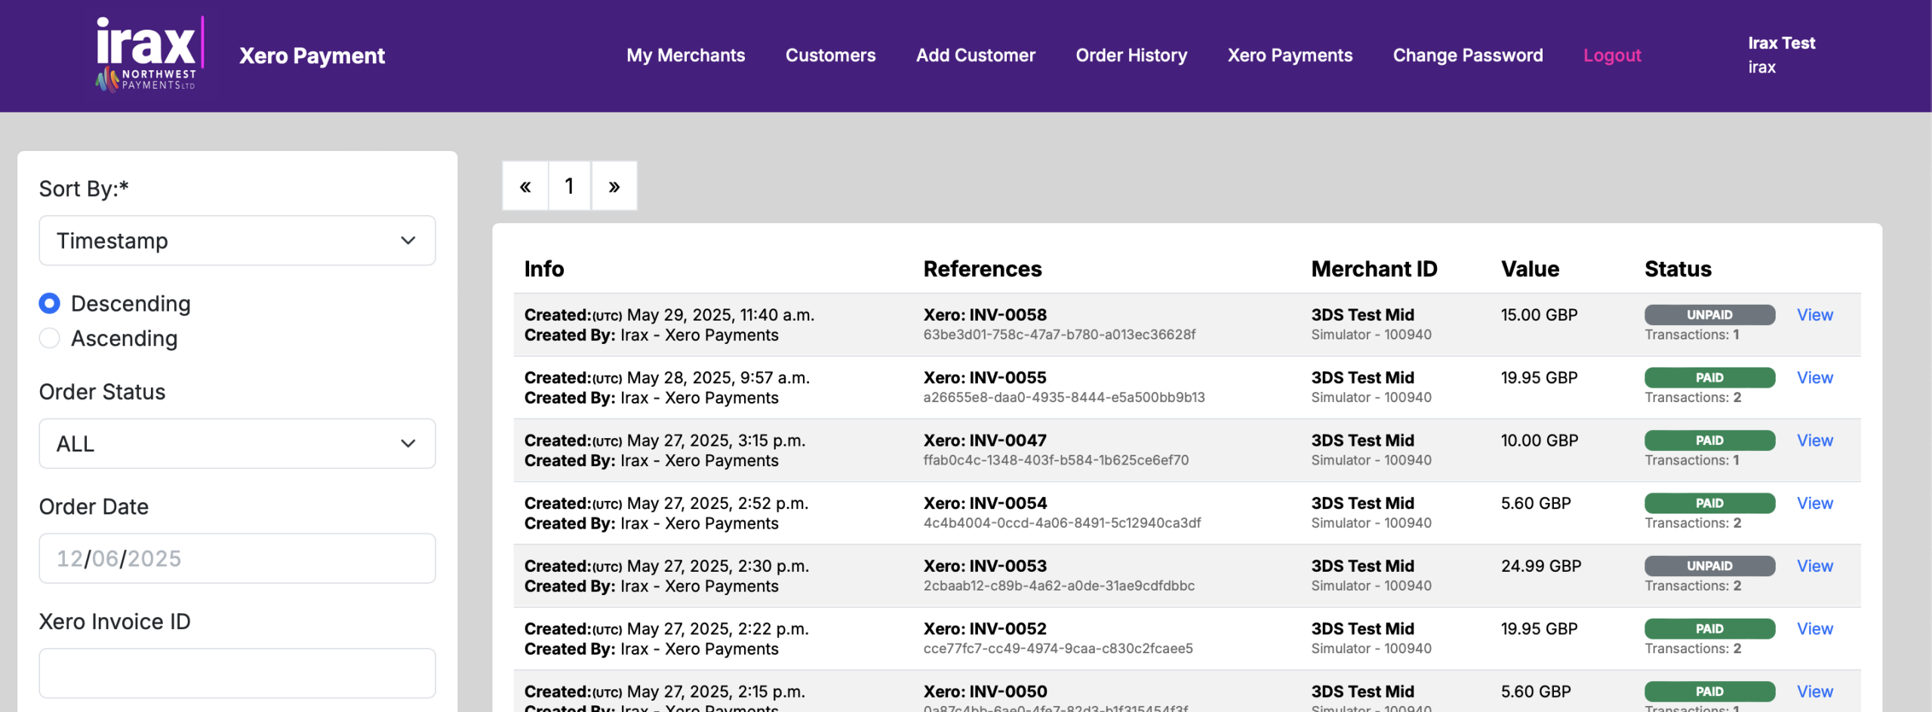Click the PAID badge for INV-0055

tap(1709, 377)
